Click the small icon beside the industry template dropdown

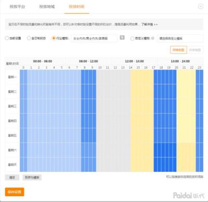point(122,37)
